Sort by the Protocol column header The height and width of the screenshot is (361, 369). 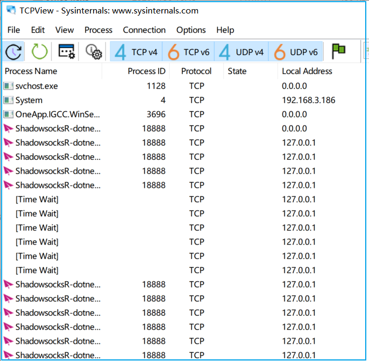(x=196, y=71)
